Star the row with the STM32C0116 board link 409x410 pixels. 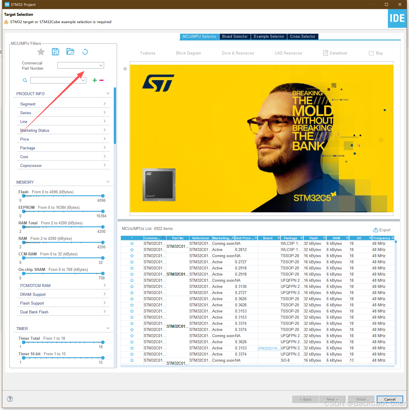(132, 348)
